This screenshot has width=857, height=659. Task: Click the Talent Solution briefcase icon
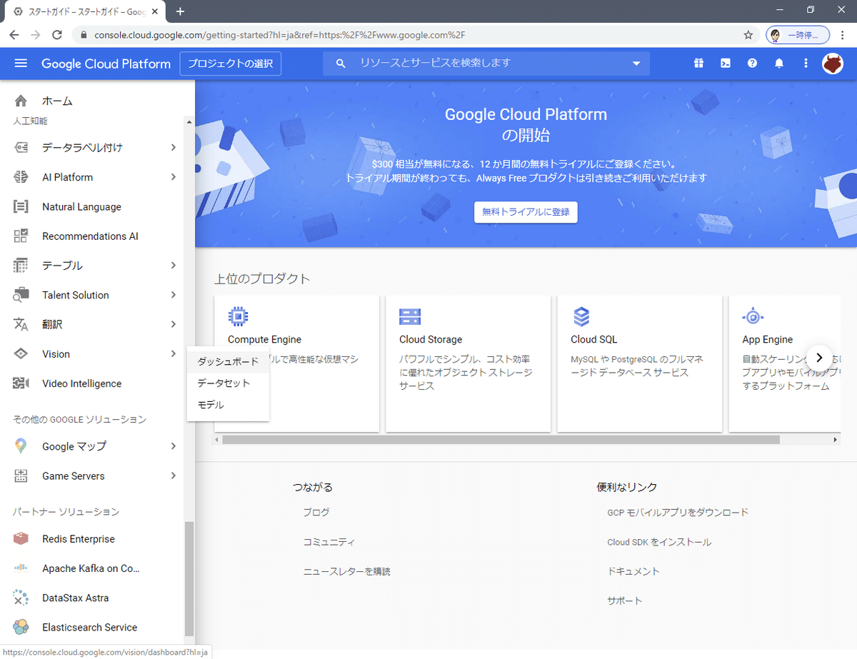click(x=21, y=295)
